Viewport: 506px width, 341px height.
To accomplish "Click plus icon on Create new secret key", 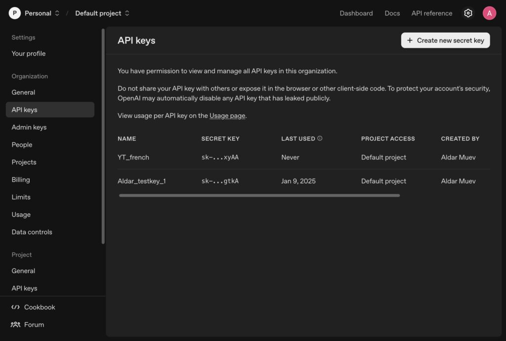I will pos(410,41).
